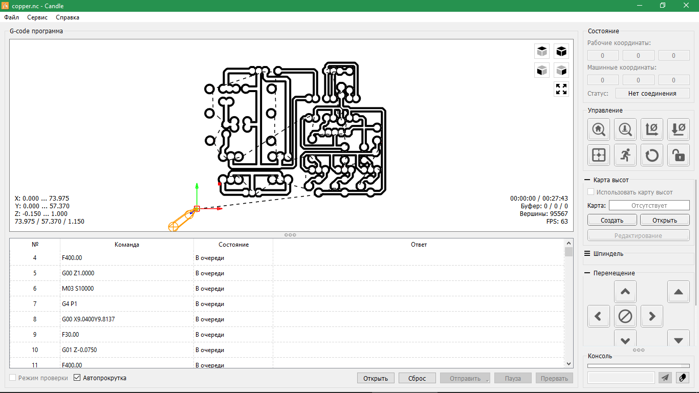Click the splitter dots below the visualizer
Image resolution: width=699 pixels, height=393 pixels.
tap(290, 235)
